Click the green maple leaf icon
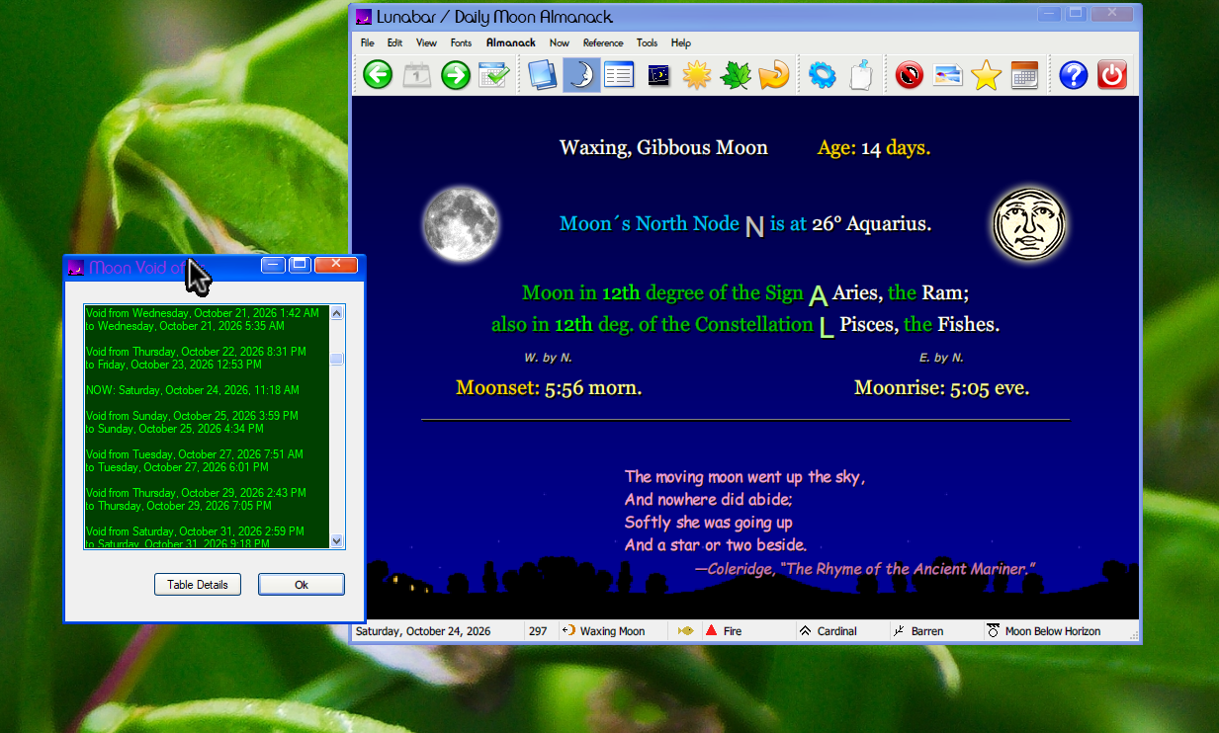Image resolution: width=1219 pixels, height=733 pixels. coord(736,75)
